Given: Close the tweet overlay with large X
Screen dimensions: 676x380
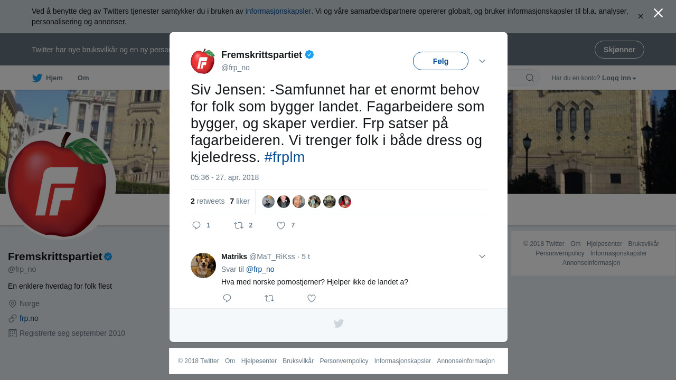Looking at the screenshot, I should [658, 13].
